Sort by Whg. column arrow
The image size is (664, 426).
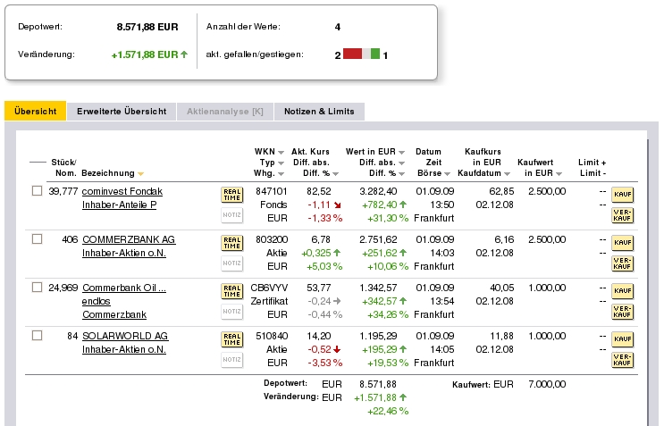click(281, 174)
